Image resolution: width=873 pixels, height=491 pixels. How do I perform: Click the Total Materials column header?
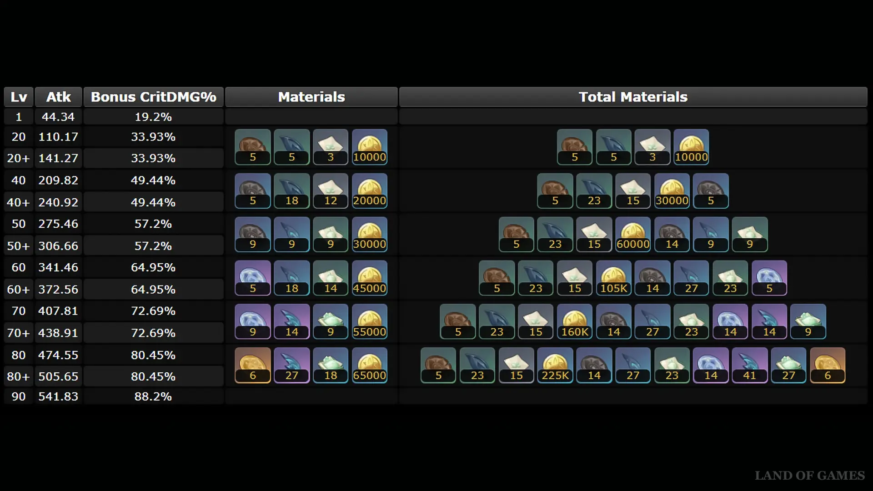[x=633, y=97]
